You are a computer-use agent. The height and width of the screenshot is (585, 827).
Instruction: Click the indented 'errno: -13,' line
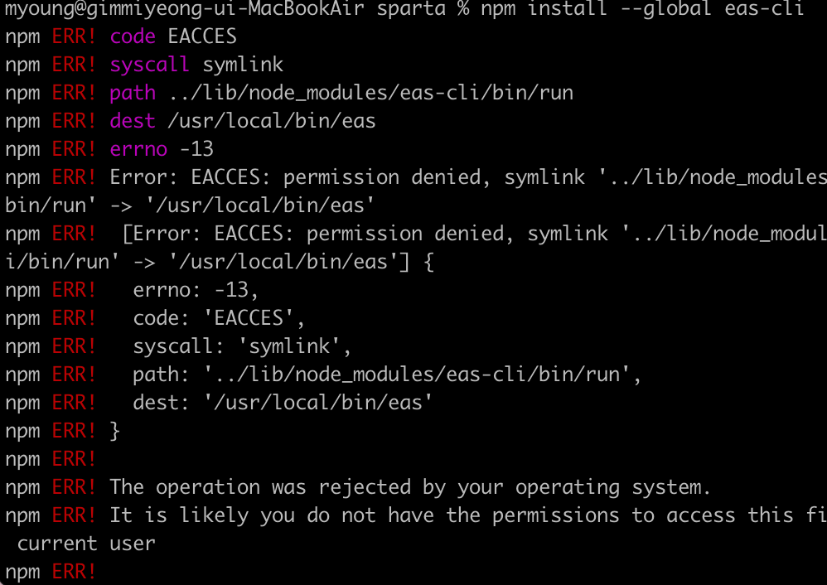pos(131,290)
